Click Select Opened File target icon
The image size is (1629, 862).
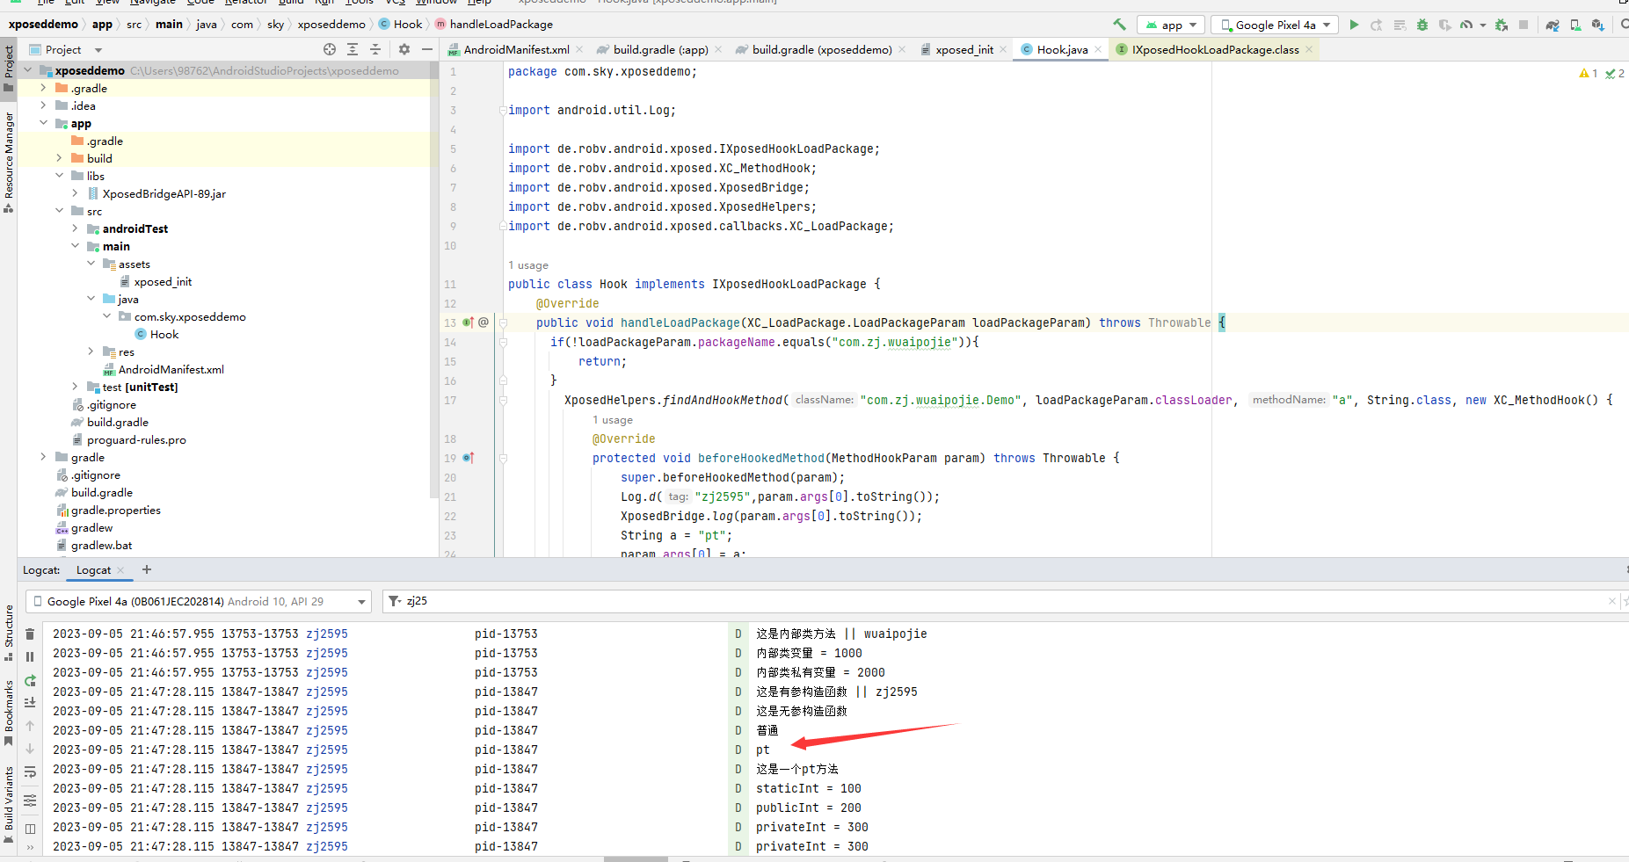click(x=330, y=50)
